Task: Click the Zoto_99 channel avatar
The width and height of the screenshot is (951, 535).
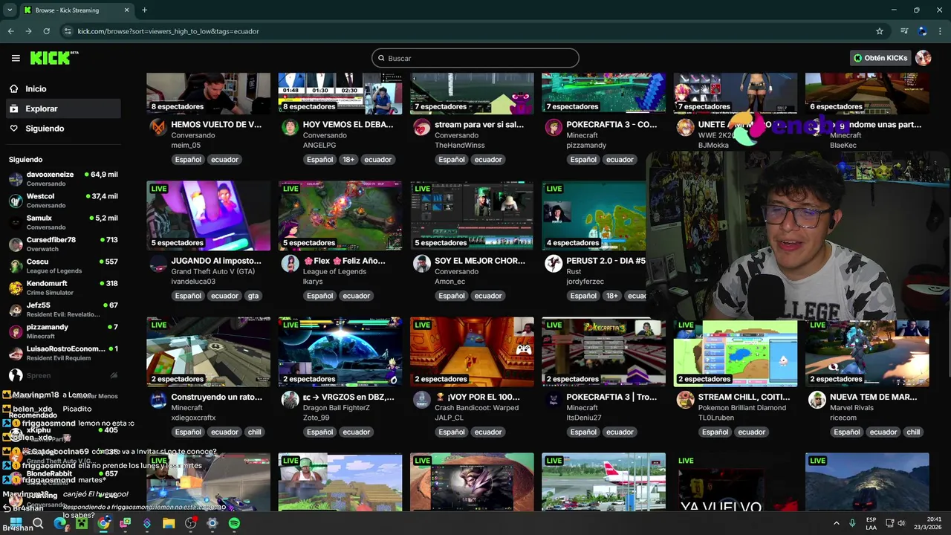Action: coord(290,400)
